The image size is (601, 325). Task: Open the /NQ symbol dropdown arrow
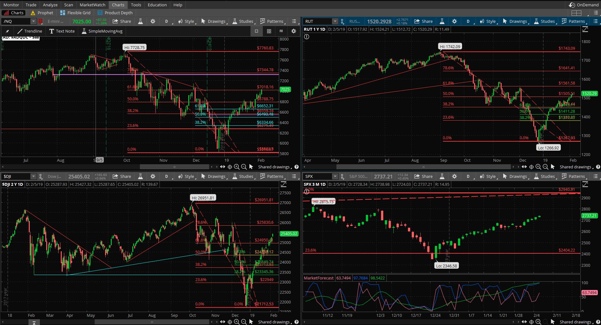tap(34, 21)
